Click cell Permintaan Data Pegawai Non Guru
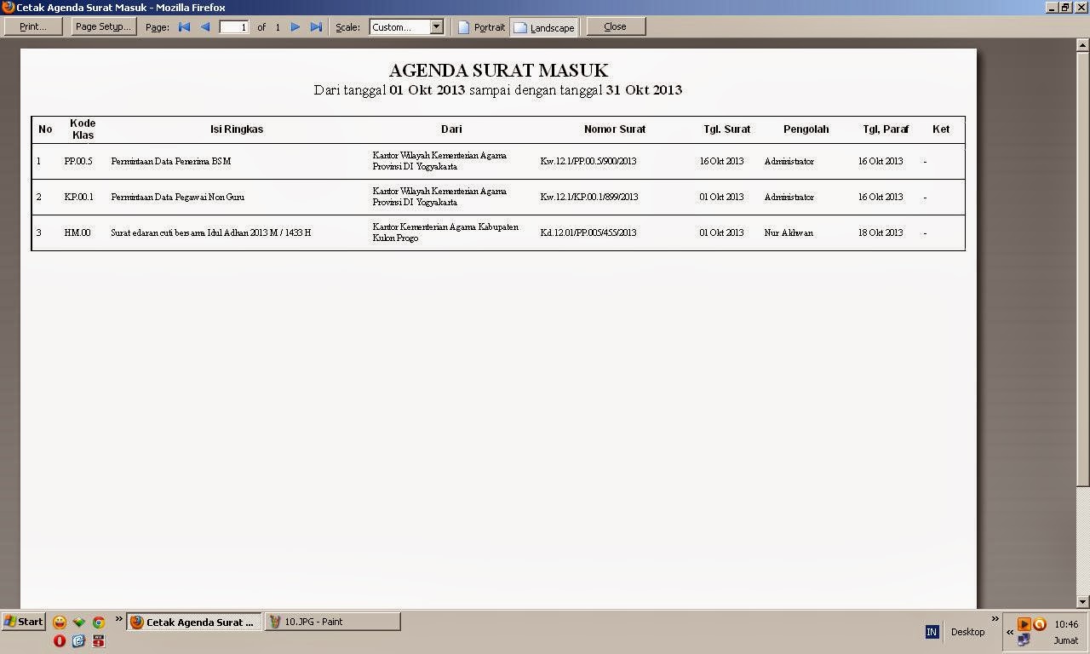The image size is (1090, 654). [x=178, y=197]
